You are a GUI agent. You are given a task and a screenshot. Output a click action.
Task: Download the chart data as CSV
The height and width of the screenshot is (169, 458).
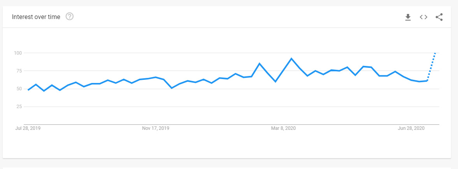[408, 17]
